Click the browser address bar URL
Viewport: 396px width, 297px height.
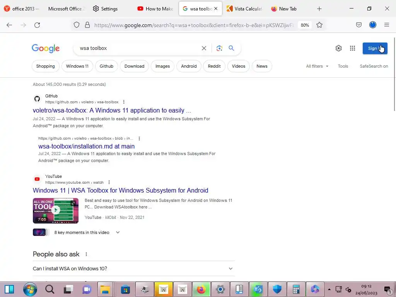coord(194,25)
